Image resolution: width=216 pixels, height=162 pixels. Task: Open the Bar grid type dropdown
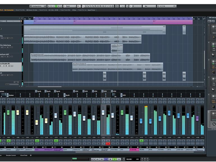(149, 6)
